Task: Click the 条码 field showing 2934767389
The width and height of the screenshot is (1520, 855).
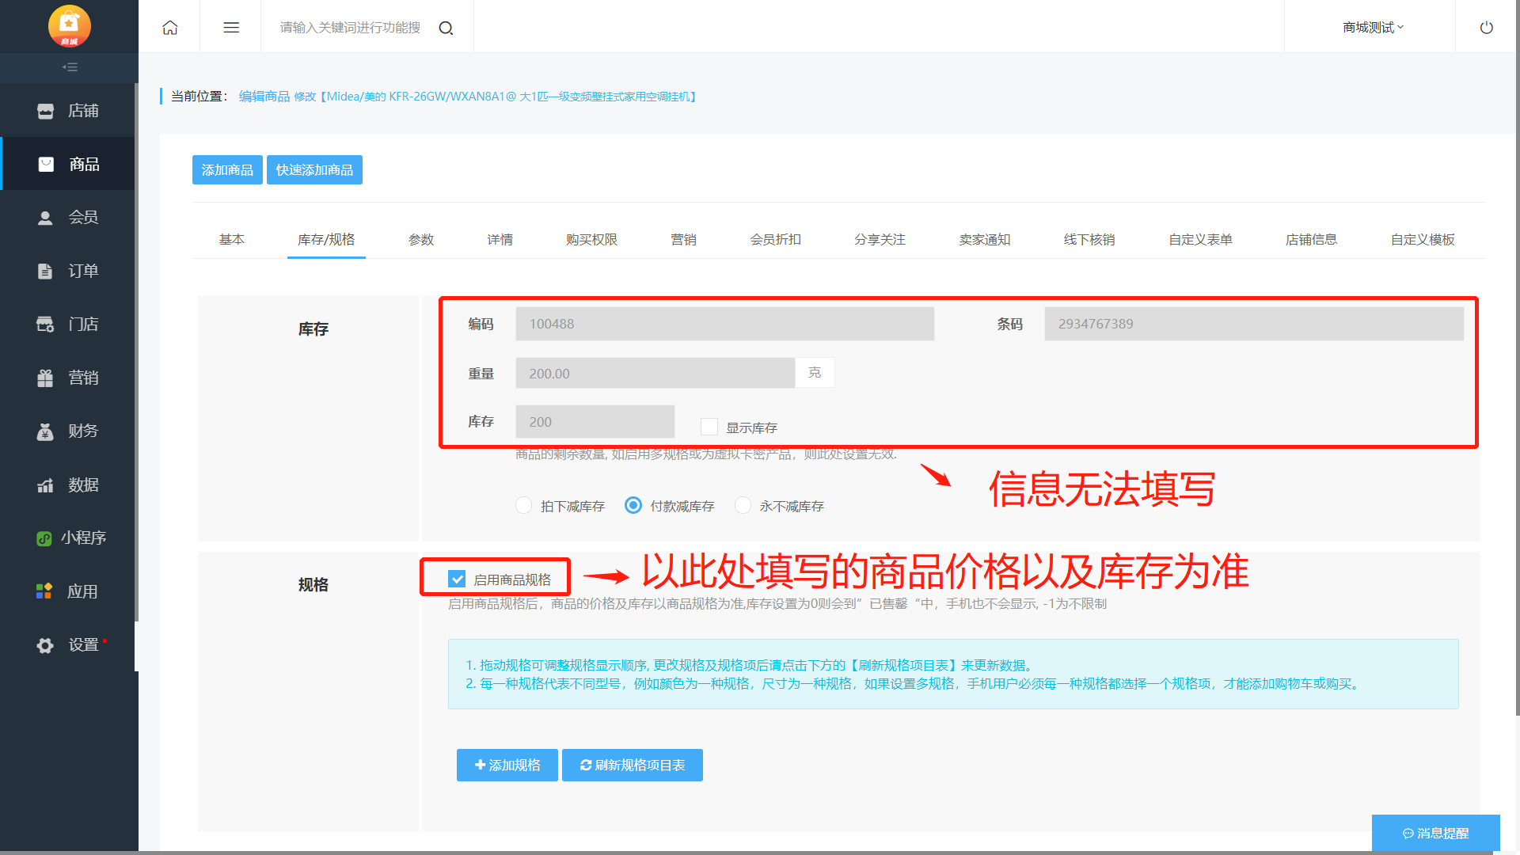Action: 1254,324
